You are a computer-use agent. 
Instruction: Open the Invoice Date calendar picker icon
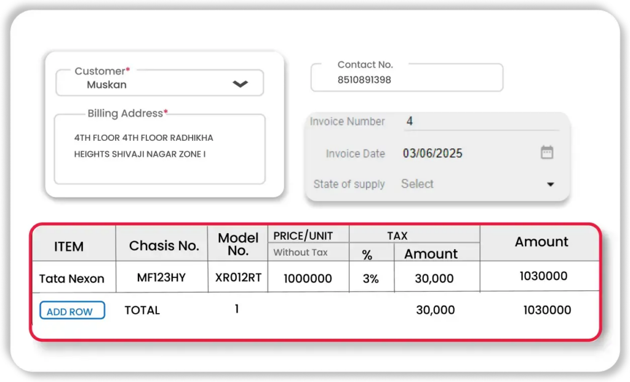(547, 153)
